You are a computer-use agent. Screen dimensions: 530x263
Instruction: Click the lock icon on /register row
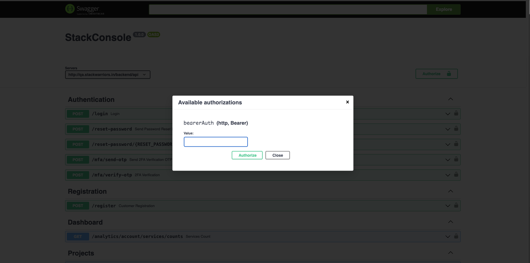click(456, 205)
